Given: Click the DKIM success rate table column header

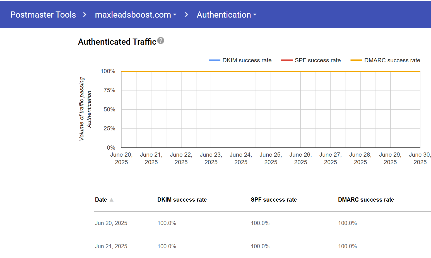Looking at the screenshot, I should [182, 200].
